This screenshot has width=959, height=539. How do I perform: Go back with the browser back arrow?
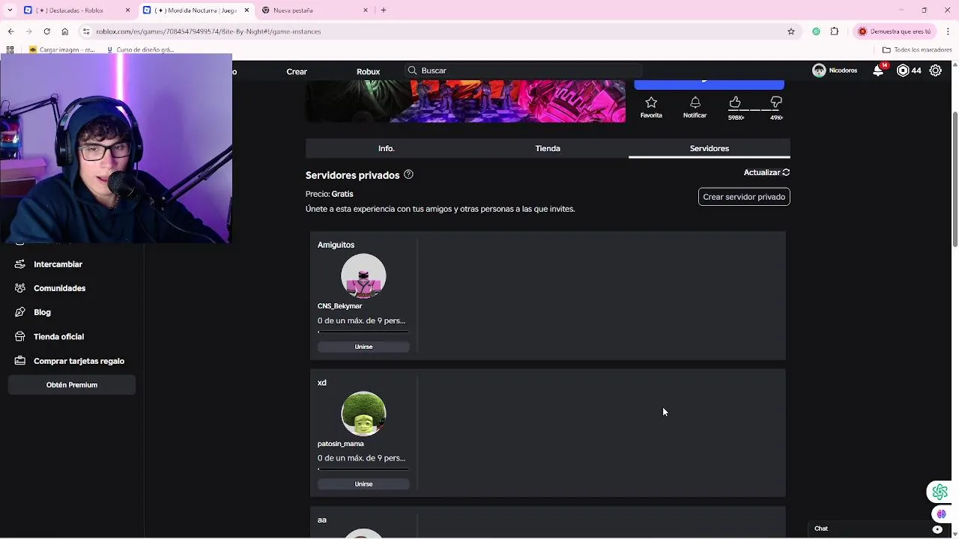tap(10, 31)
